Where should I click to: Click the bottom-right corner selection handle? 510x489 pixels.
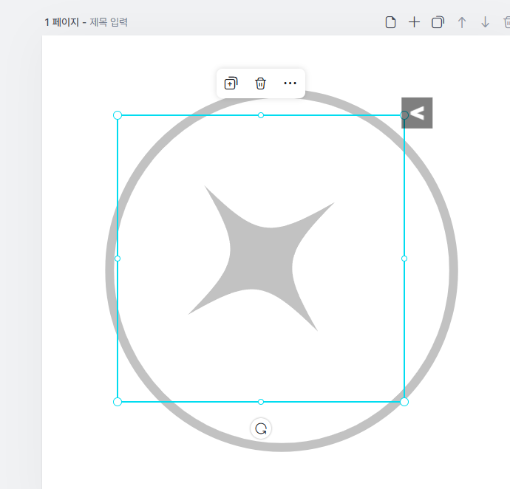[x=404, y=402]
